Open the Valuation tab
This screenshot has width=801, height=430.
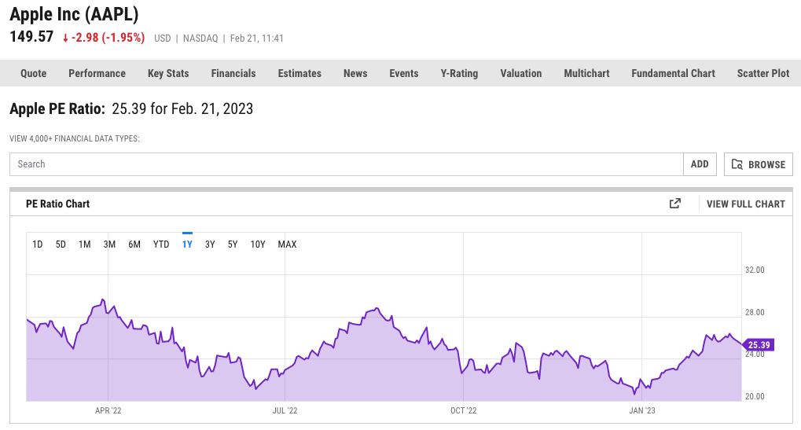pos(521,73)
